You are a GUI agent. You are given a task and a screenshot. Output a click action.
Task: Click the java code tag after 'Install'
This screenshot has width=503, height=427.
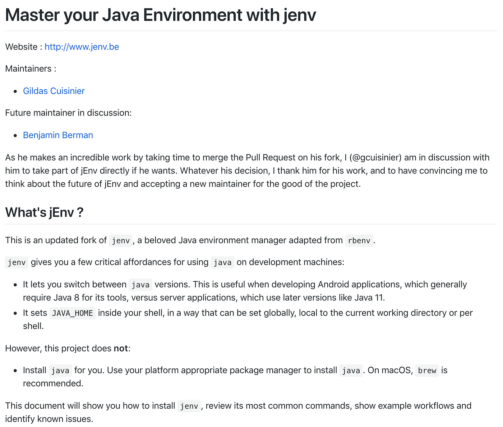[x=60, y=371]
